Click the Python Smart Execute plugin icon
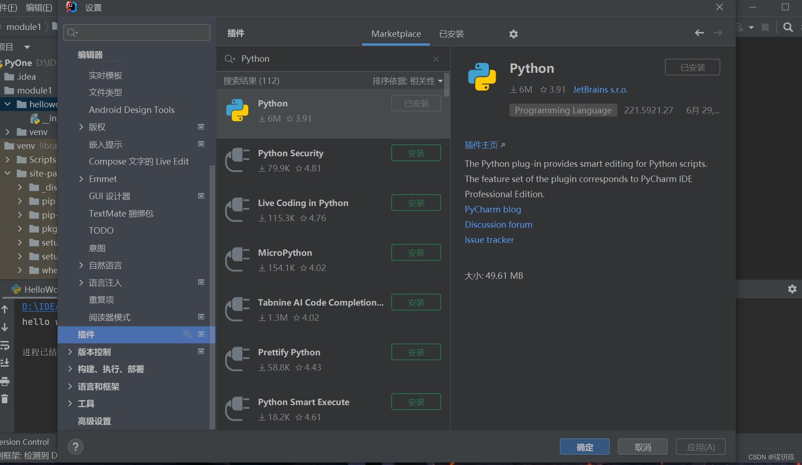This screenshot has height=465, width=802. [237, 409]
